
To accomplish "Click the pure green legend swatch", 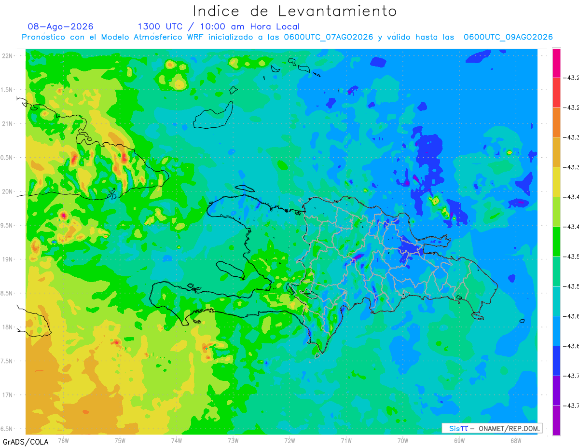I will [x=556, y=242].
